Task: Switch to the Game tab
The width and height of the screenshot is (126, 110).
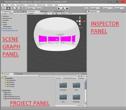Action: pyautogui.click(x=44, y=12)
